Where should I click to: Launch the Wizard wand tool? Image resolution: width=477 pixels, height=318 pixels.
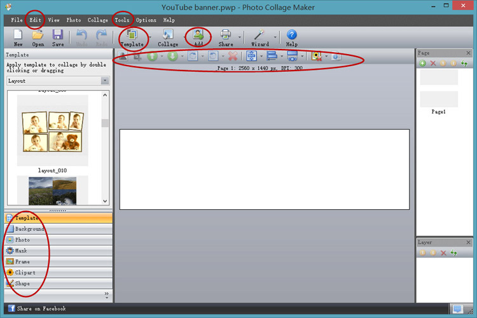[259, 38]
